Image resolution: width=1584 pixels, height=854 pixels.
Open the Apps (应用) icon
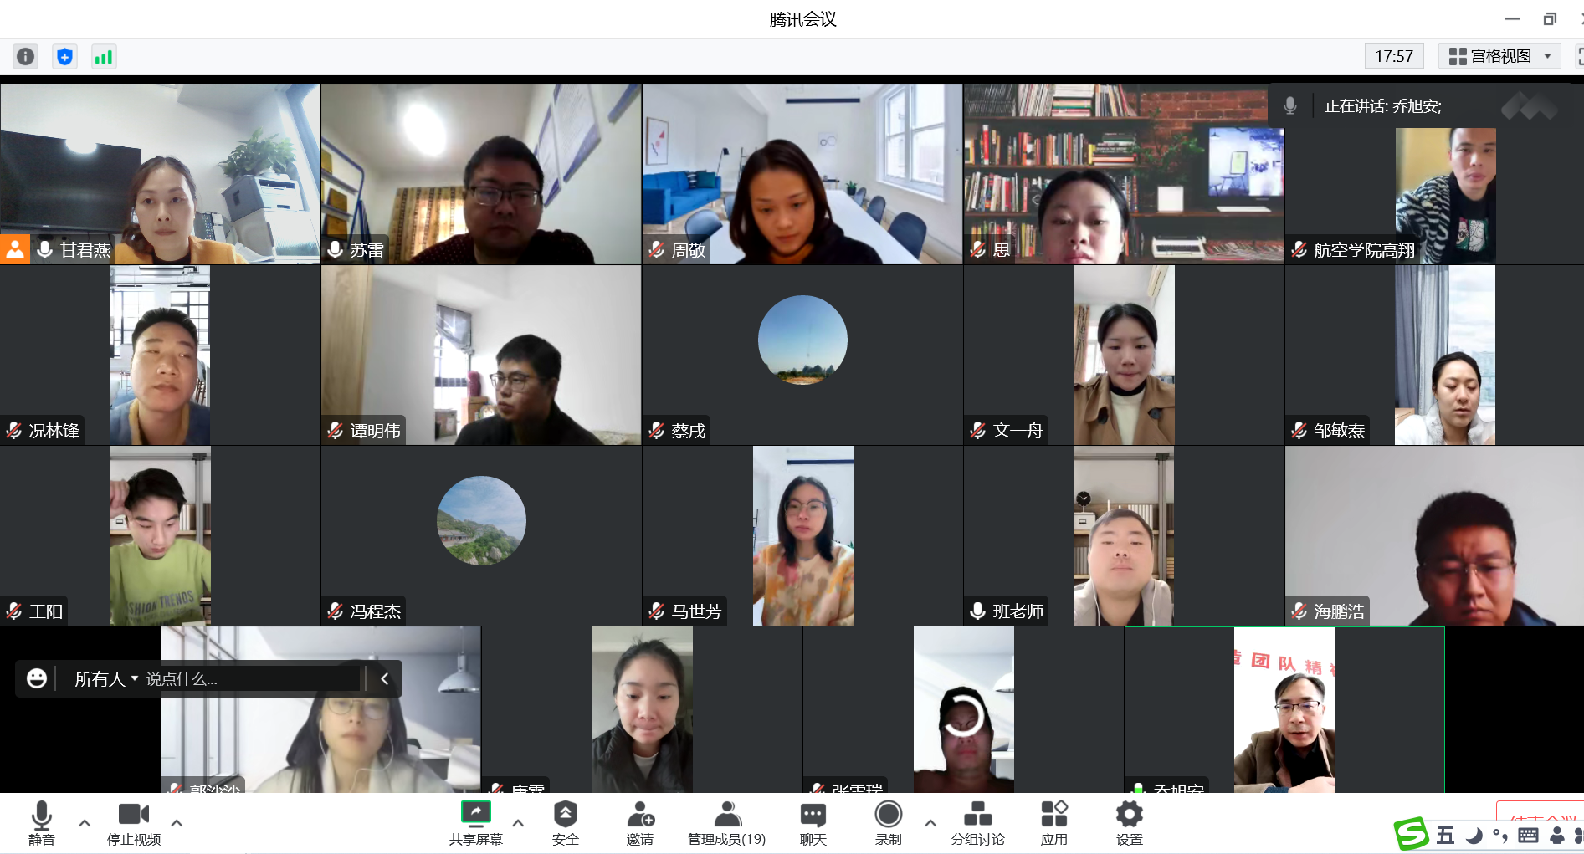point(1053,822)
